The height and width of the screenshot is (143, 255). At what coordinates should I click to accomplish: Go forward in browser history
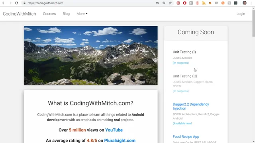pos(10,3)
